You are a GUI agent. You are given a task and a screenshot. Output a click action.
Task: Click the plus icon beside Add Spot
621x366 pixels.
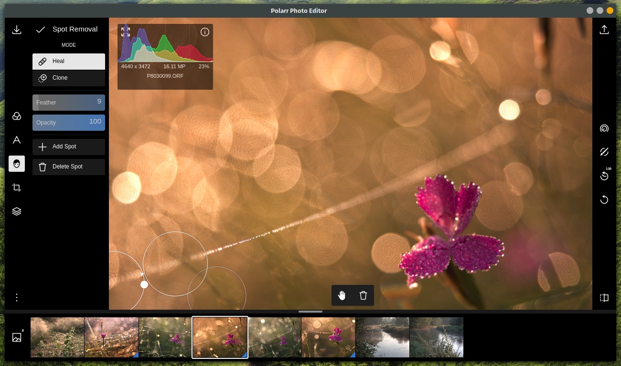click(43, 146)
